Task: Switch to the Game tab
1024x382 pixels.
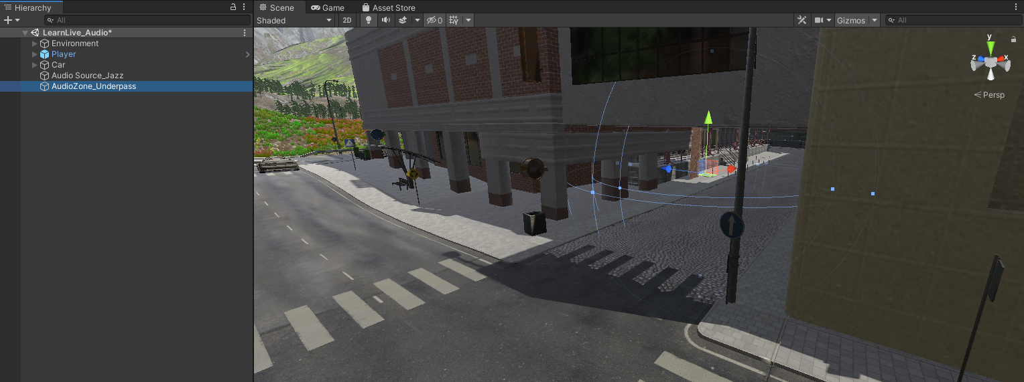Action: point(328,7)
